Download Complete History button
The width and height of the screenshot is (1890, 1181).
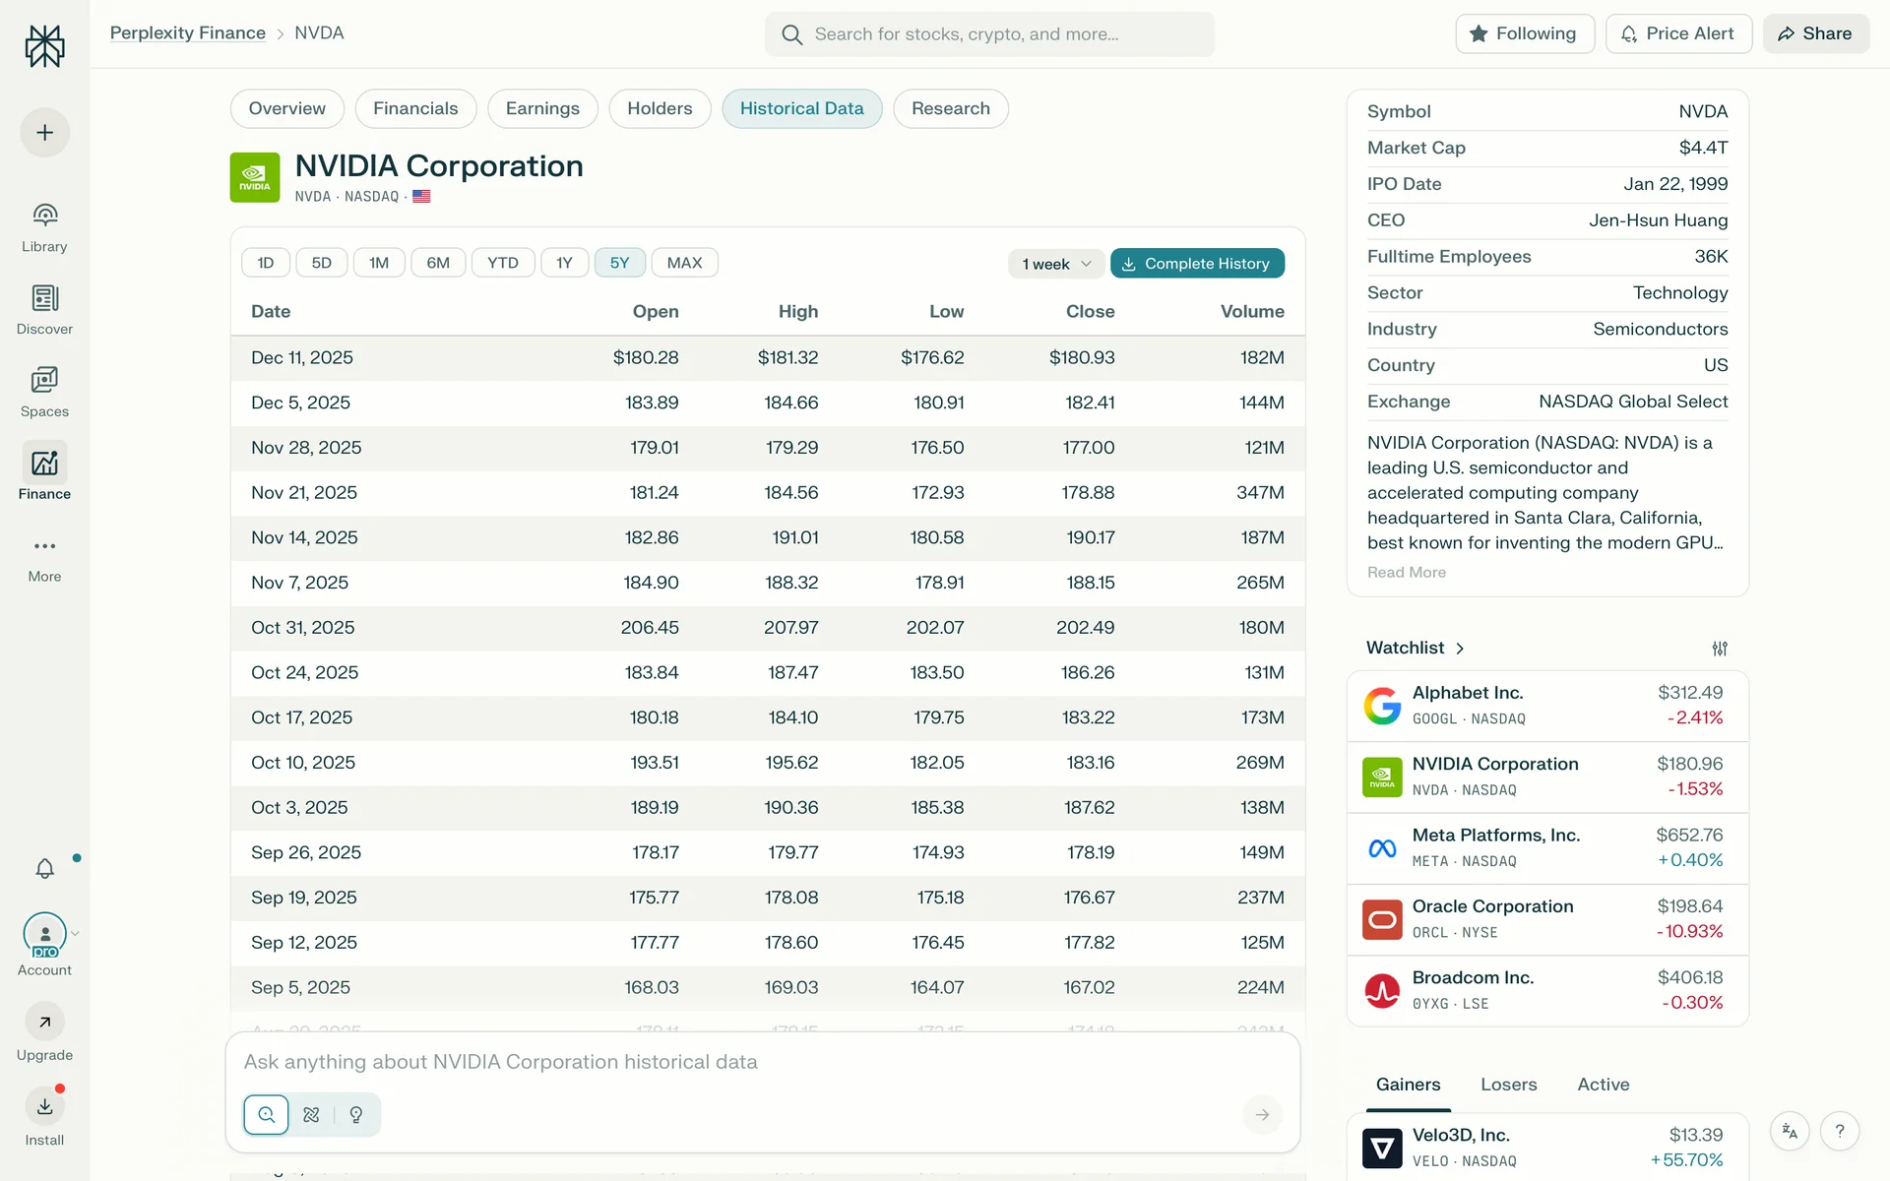(x=1196, y=264)
